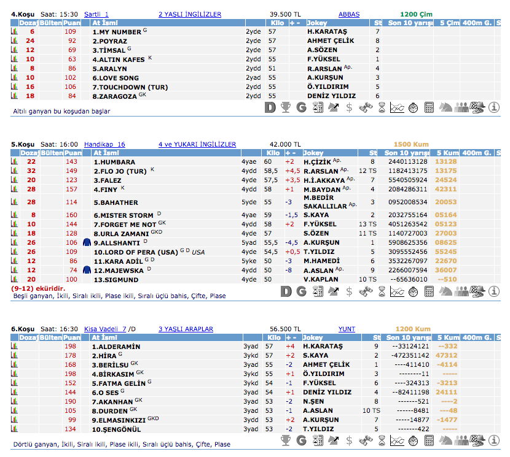Viewport: 510px width, 457px height.
Task: Click the trophy icon below race 6
Action: tap(285, 440)
